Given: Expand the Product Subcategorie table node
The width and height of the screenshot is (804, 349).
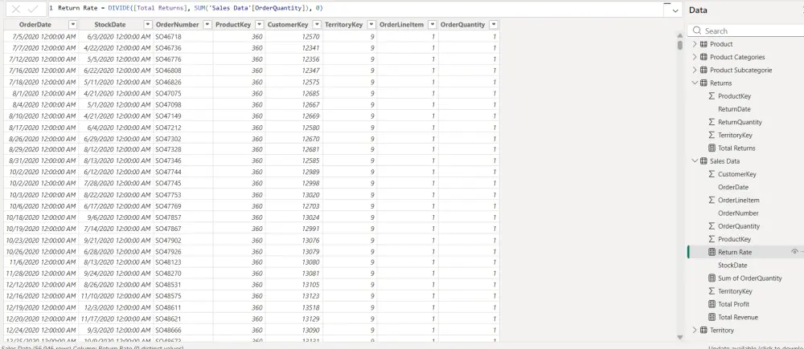Looking at the screenshot, I should click(x=695, y=70).
